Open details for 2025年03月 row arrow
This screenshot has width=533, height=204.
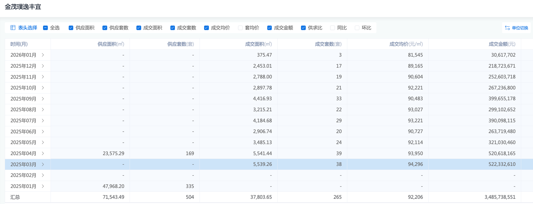pyautogui.click(x=43, y=164)
